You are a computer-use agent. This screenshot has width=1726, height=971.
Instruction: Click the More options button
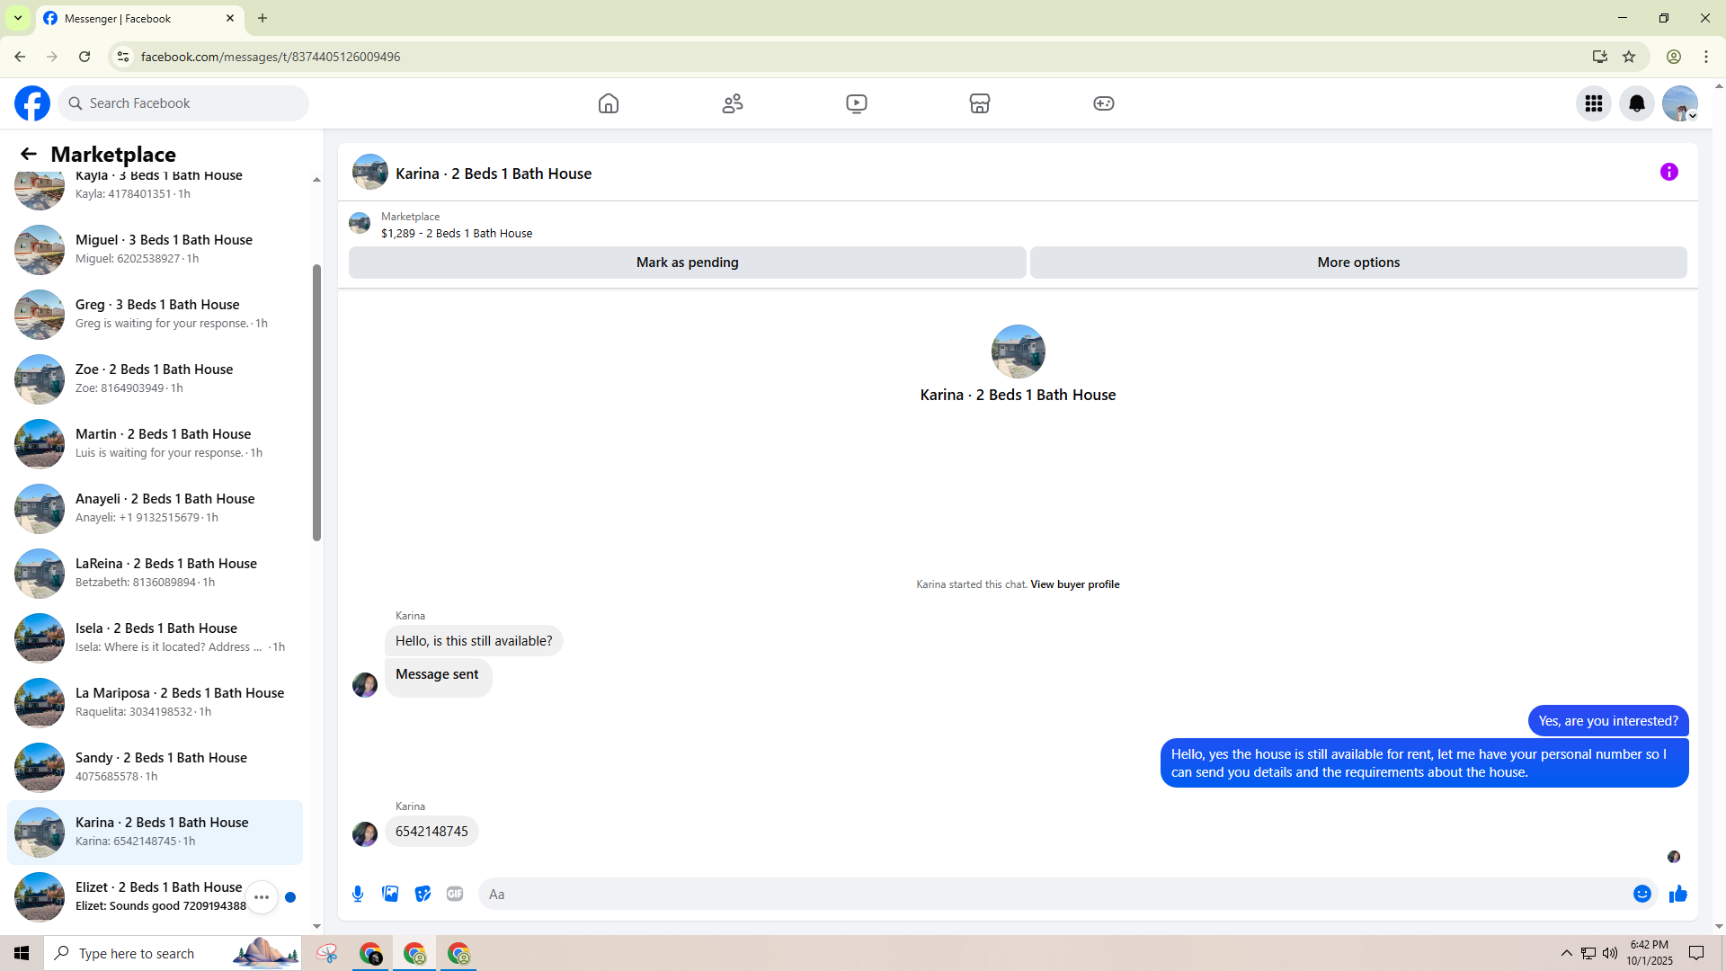click(x=1358, y=263)
